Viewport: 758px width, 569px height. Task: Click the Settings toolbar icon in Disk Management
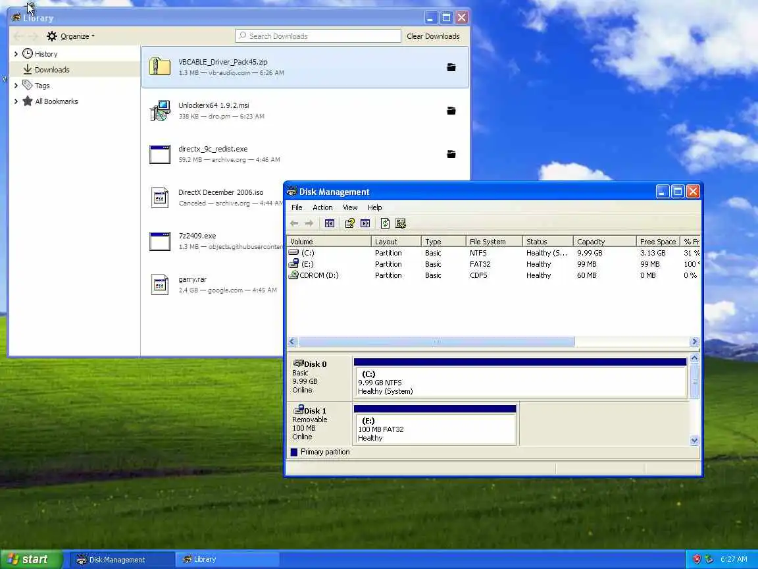tap(401, 223)
